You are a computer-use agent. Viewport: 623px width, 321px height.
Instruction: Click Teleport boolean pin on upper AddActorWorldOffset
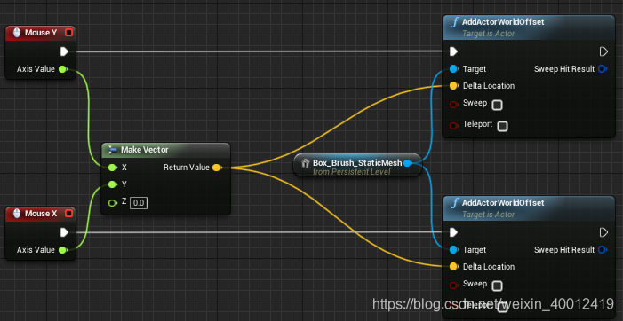coord(454,126)
